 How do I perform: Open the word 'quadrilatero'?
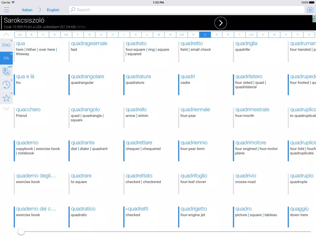(x=249, y=76)
